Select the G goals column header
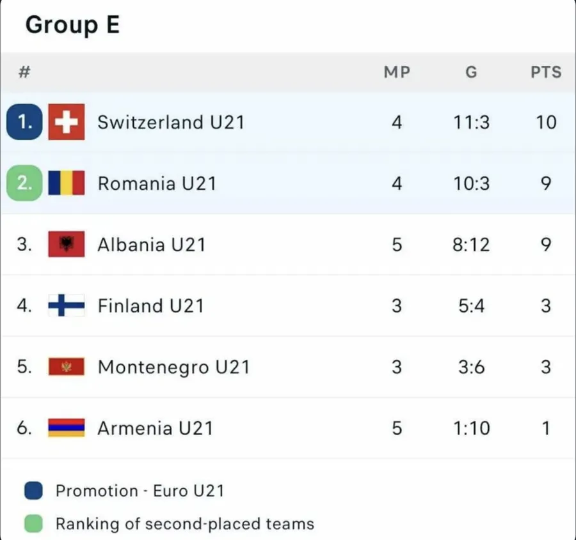This screenshot has height=540, width=576. 471,72
